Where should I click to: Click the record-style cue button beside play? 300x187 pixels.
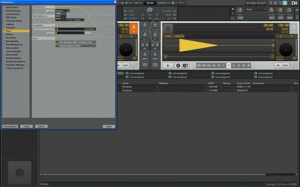coord(178,65)
